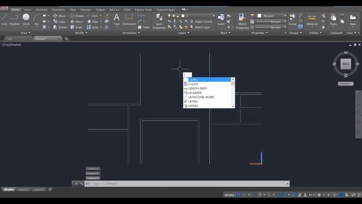This screenshot has height=204, width=362.
Task: Click the Rotate tool
Action: tap(77, 16)
